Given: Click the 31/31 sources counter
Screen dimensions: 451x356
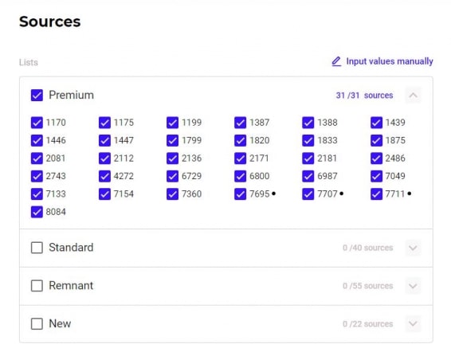Looking at the screenshot, I should 364,96.
